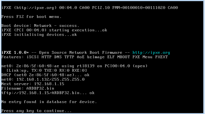Click the net0 IP address 192.168.1.132 line
Image resolution: width=205 pixels, height=114 pixels.
click(x=43, y=80)
